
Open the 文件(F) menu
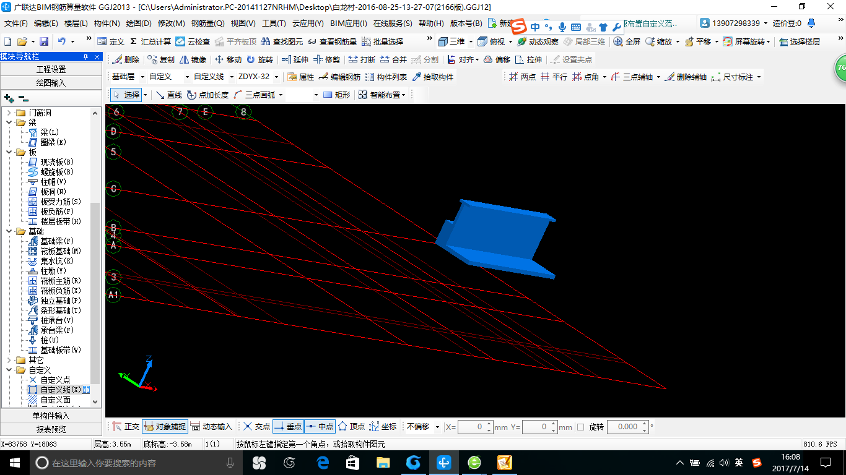[x=16, y=24]
